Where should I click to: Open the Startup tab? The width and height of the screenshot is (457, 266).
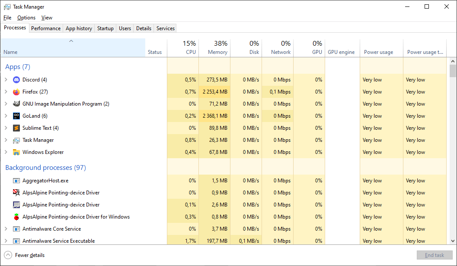[105, 28]
